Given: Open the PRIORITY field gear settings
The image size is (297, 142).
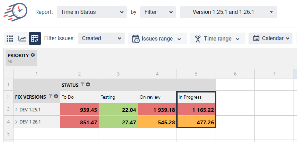Looking at the screenshot, I should coord(33,55).
